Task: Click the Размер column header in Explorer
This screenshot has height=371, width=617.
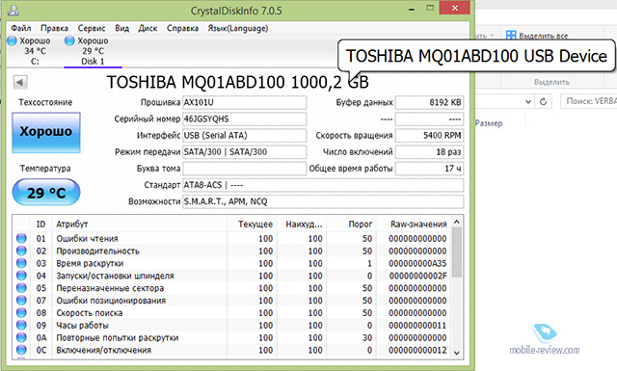Action: click(x=489, y=123)
